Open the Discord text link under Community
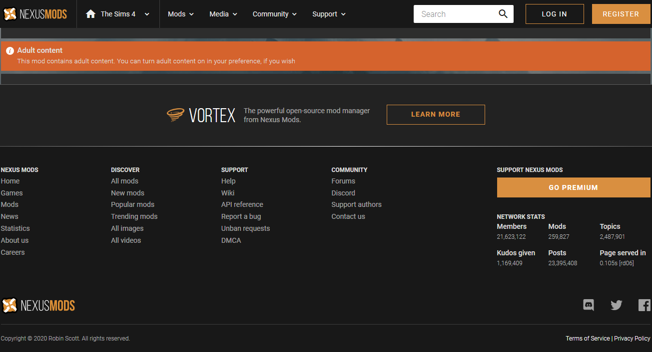The width and height of the screenshot is (652, 352). [343, 193]
